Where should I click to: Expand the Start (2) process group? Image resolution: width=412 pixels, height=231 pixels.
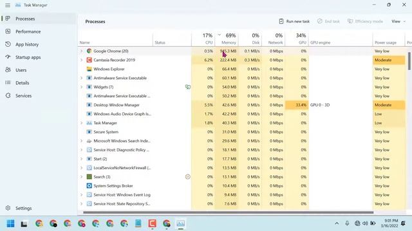tap(82, 158)
